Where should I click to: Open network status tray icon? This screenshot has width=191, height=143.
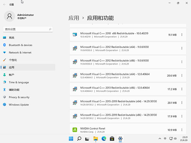tap(171, 139)
